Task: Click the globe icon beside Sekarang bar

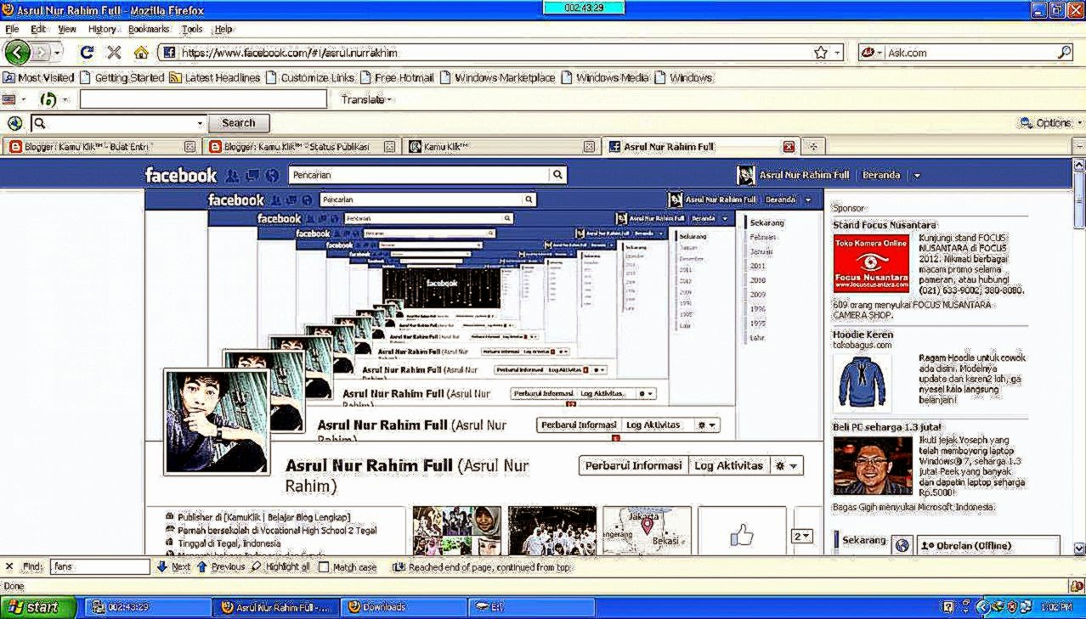Action: coord(902,545)
